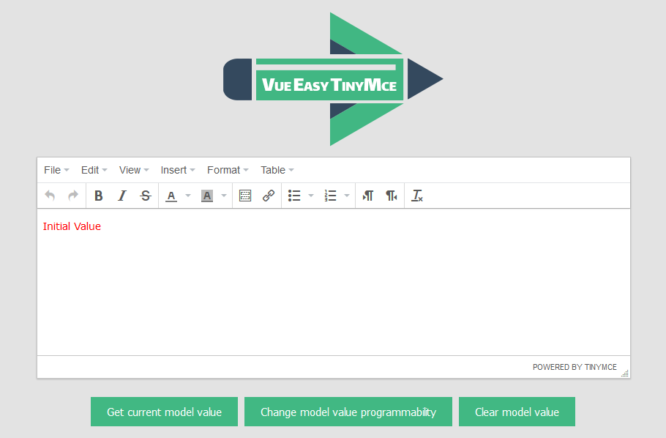The width and height of the screenshot is (666, 438).
Task: Open the File menu
Action: point(56,170)
